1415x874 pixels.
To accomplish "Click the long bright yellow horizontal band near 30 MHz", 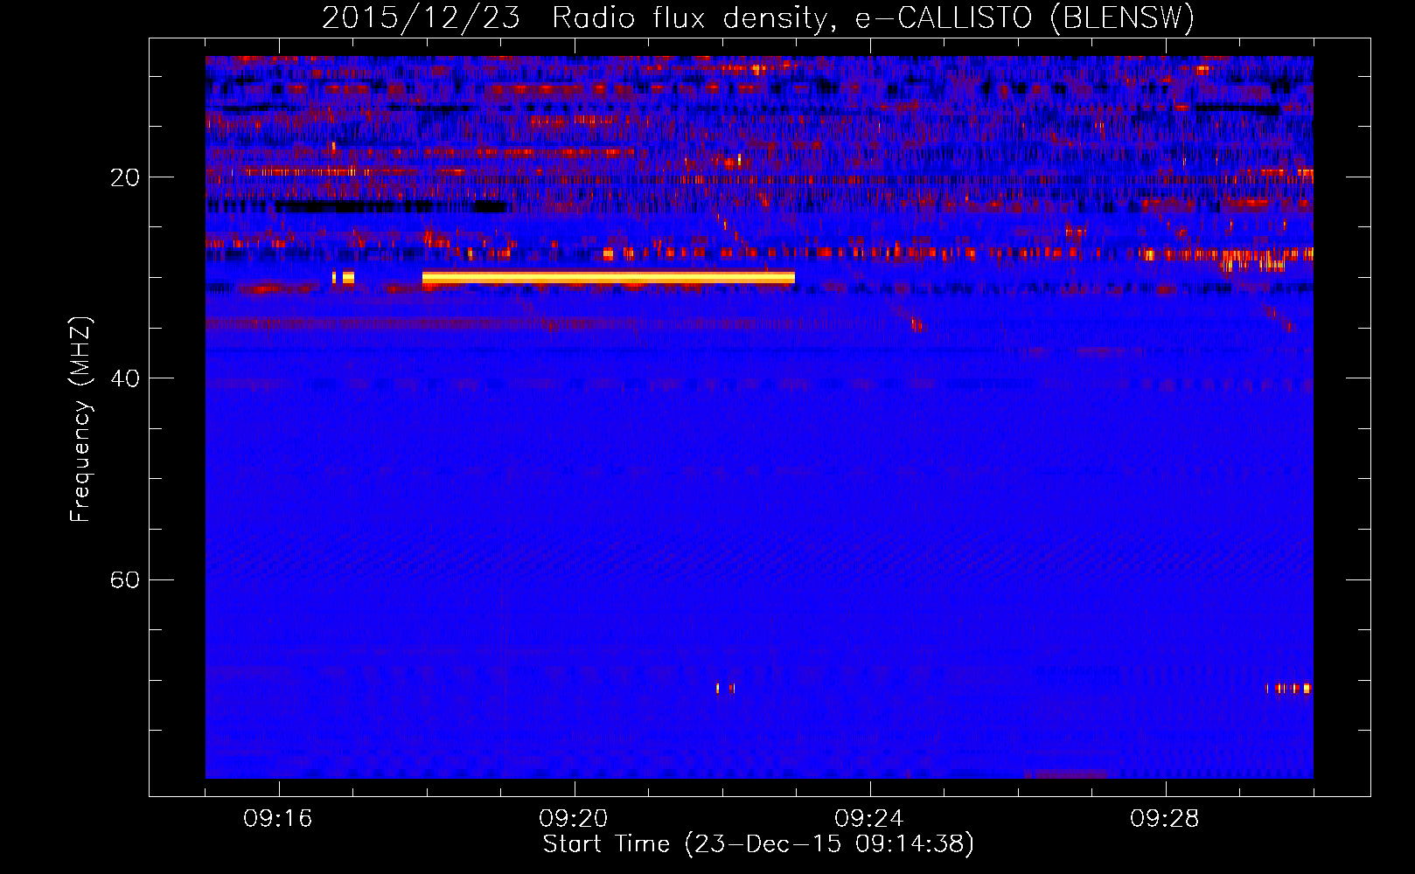I will point(609,278).
